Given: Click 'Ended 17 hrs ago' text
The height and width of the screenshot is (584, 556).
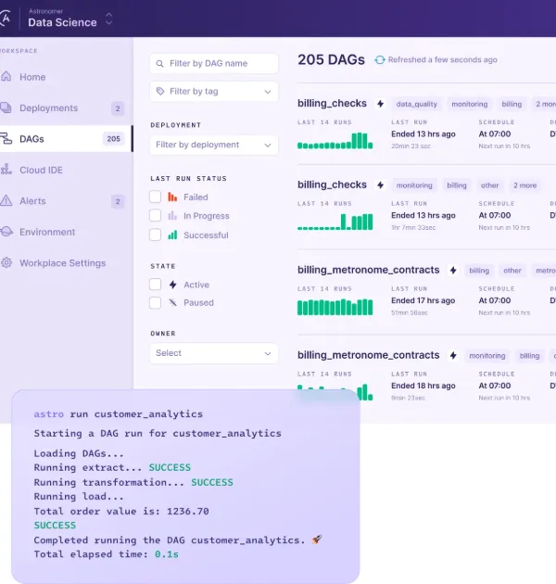Looking at the screenshot, I should (x=423, y=300).
